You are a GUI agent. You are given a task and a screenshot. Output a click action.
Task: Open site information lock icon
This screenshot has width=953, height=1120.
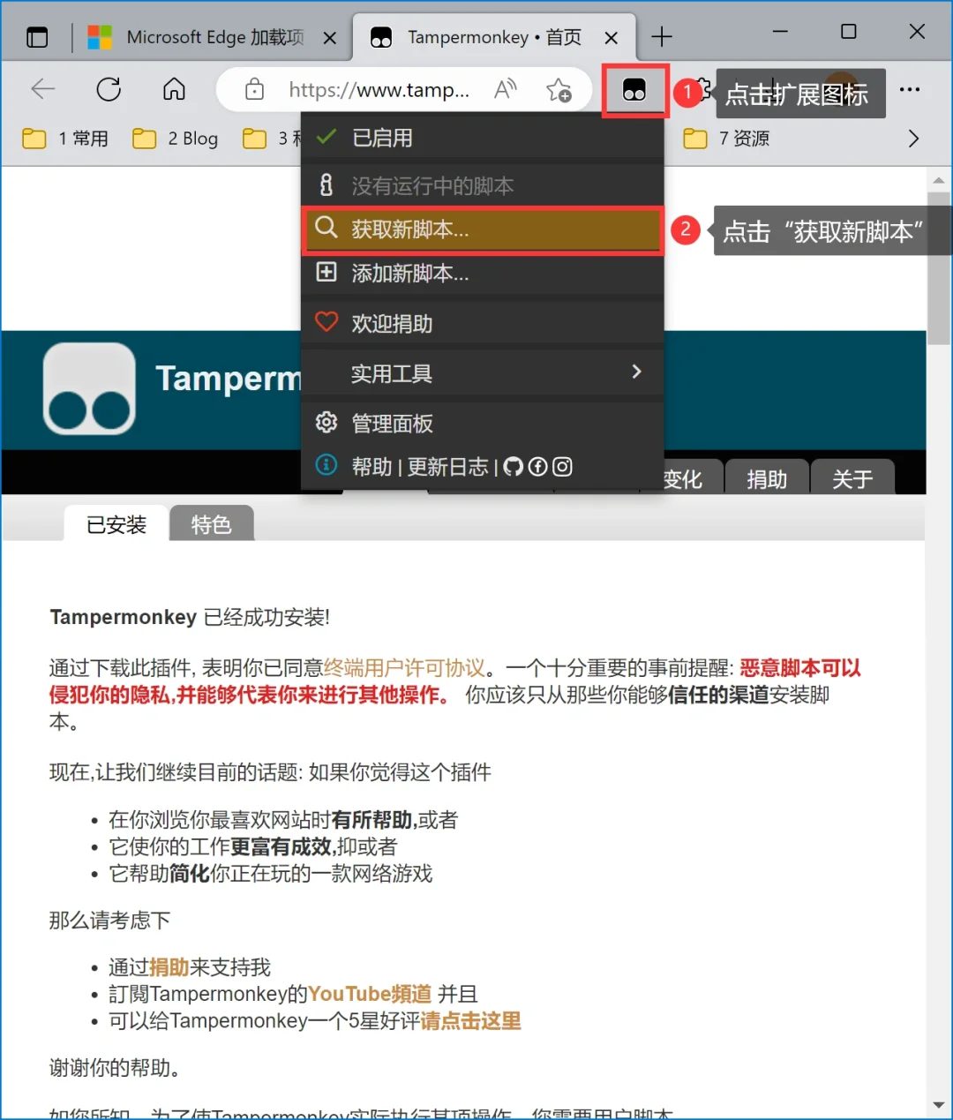point(255,89)
